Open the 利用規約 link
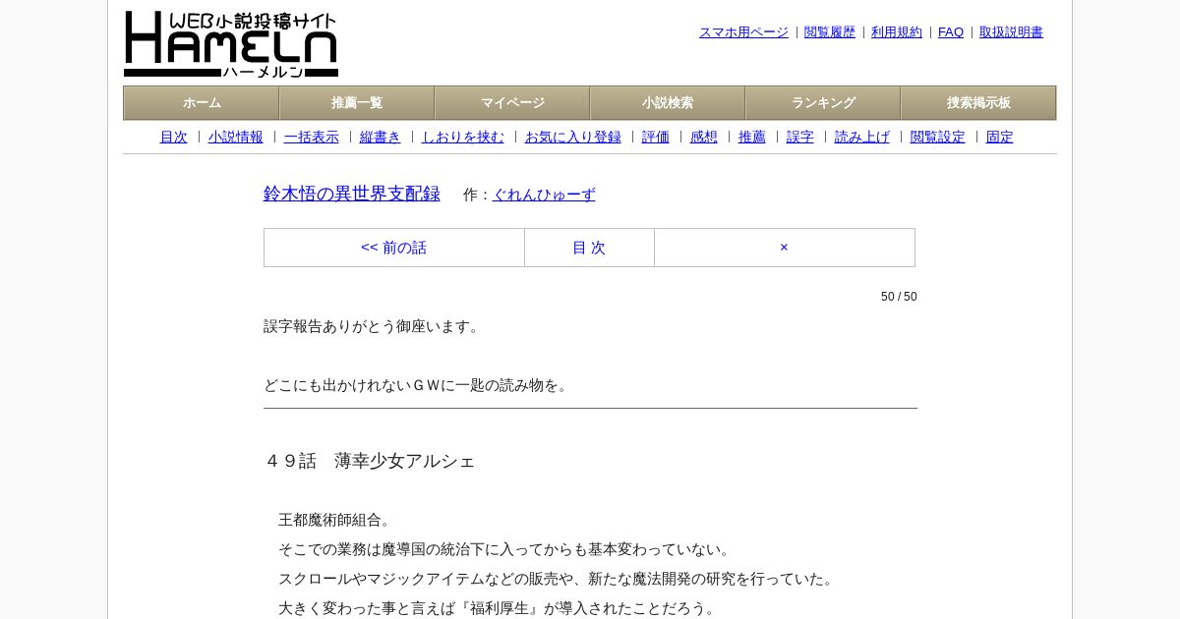The height and width of the screenshot is (619, 1180). 897,32
